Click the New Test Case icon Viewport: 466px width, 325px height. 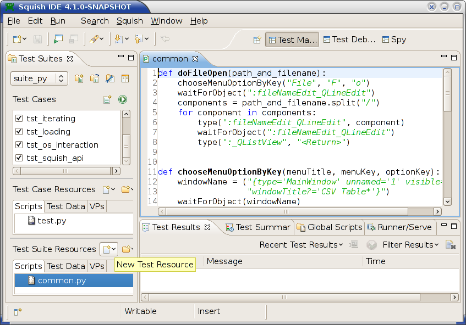click(108, 99)
